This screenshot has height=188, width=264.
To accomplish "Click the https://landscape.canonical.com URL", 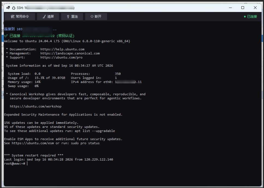I will pos(70,53).
